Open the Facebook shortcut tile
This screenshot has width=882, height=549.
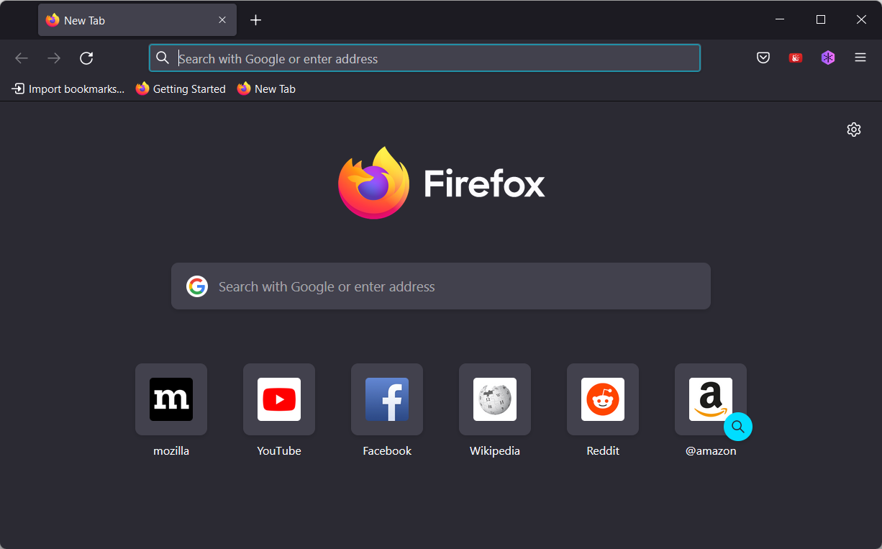coord(387,399)
